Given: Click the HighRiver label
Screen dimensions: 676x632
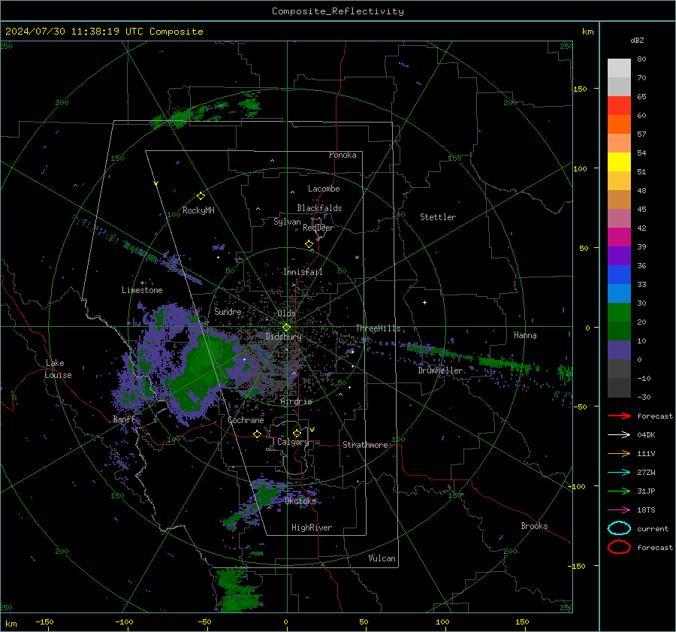Looking at the screenshot, I should (312, 528).
